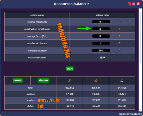The height and width of the screenshot is (116, 143).
Task: Click the scrollbar down arrow
Action: click(x=140, y=110)
